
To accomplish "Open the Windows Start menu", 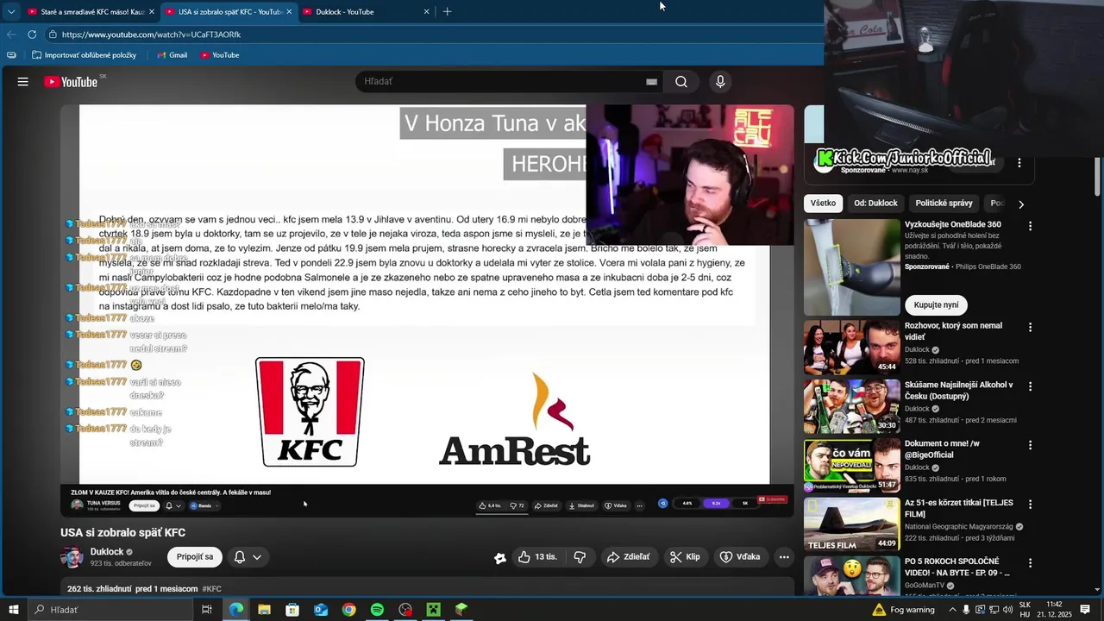I will 13,610.
